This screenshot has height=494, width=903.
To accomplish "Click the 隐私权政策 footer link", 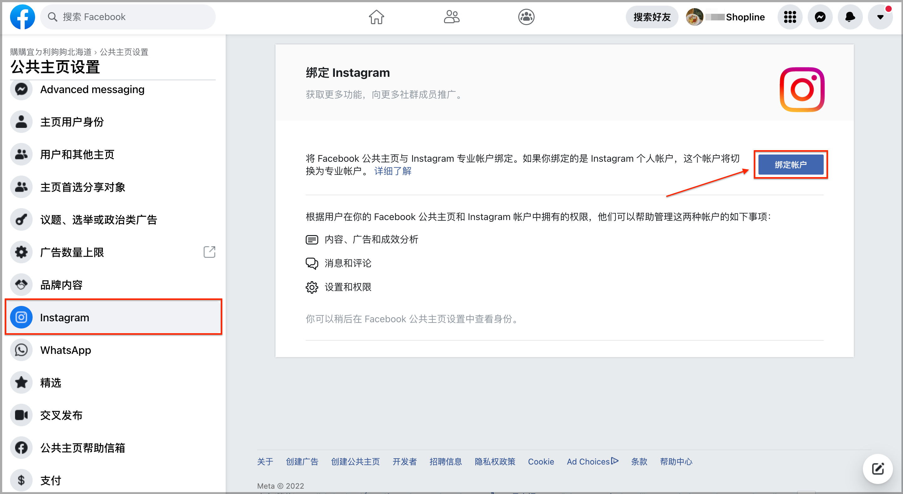I will [495, 461].
